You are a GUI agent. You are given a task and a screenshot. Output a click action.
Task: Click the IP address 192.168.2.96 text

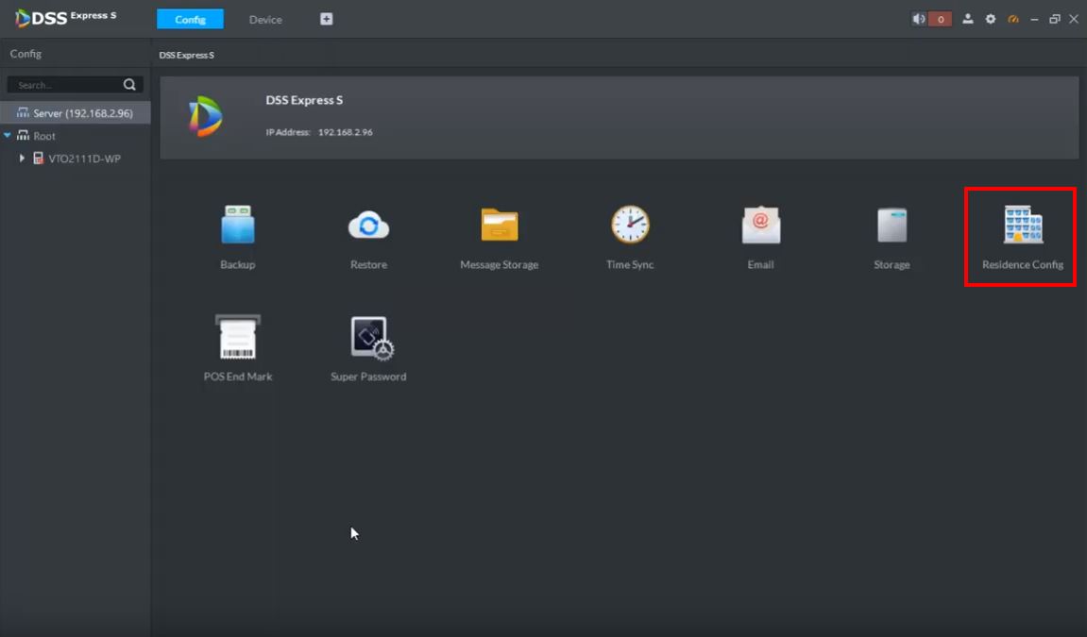click(346, 132)
